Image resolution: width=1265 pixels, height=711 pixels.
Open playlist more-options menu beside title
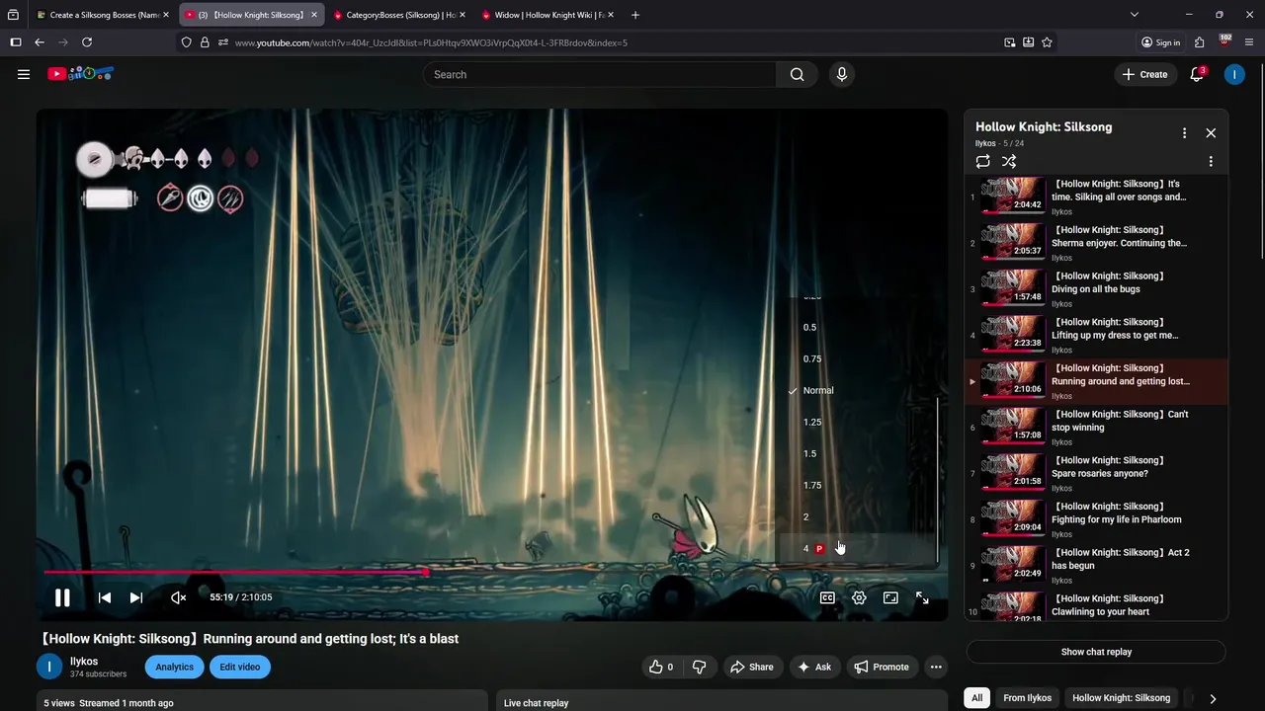click(x=1184, y=133)
